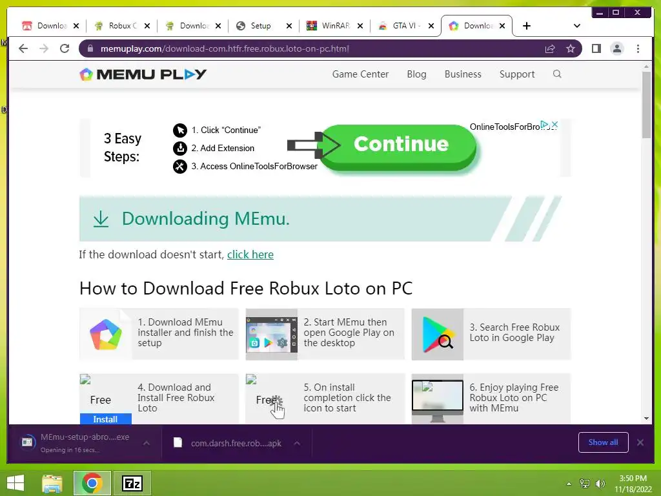Click the 'Search Free Robux Loto' step text
This screenshot has width=661, height=496.
(514, 333)
